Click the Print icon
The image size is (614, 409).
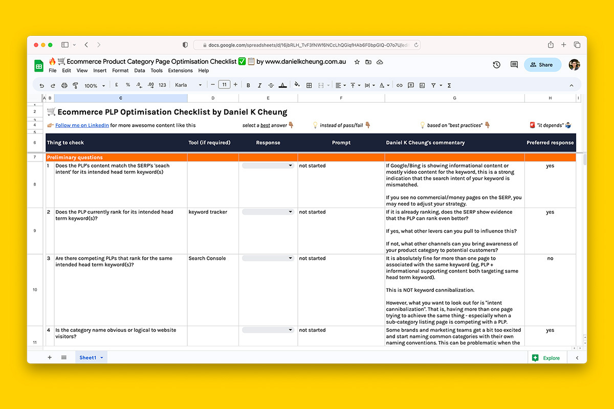[64, 85]
